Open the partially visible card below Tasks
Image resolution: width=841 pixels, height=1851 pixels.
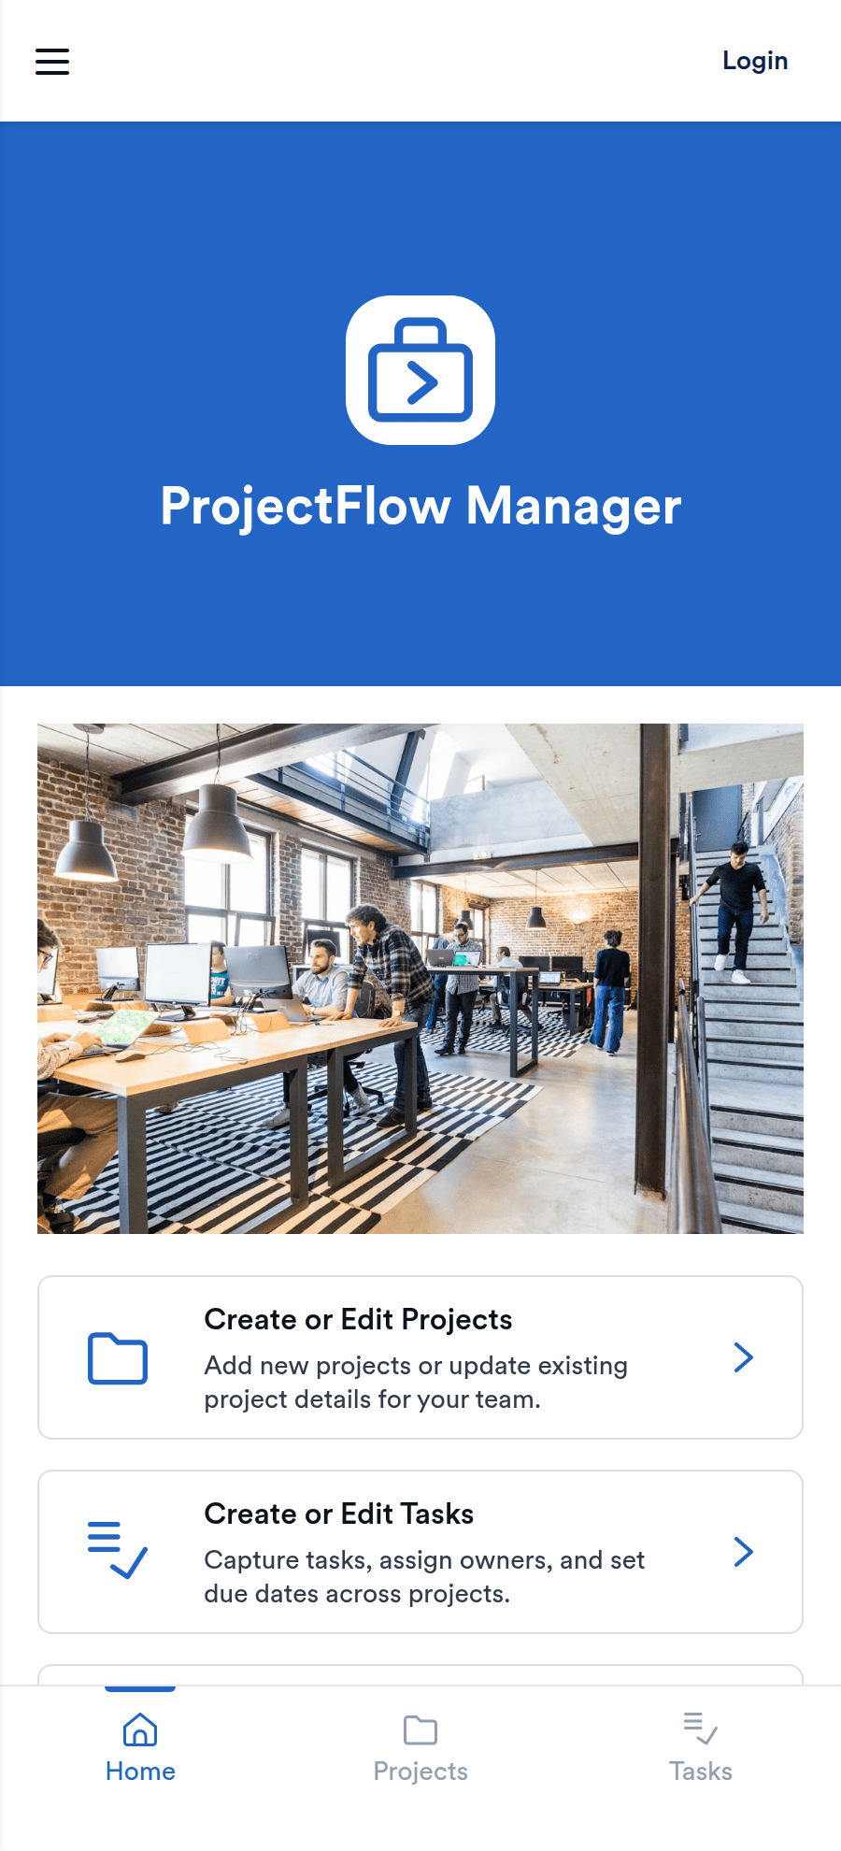pyautogui.click(x=420, y=1674)
